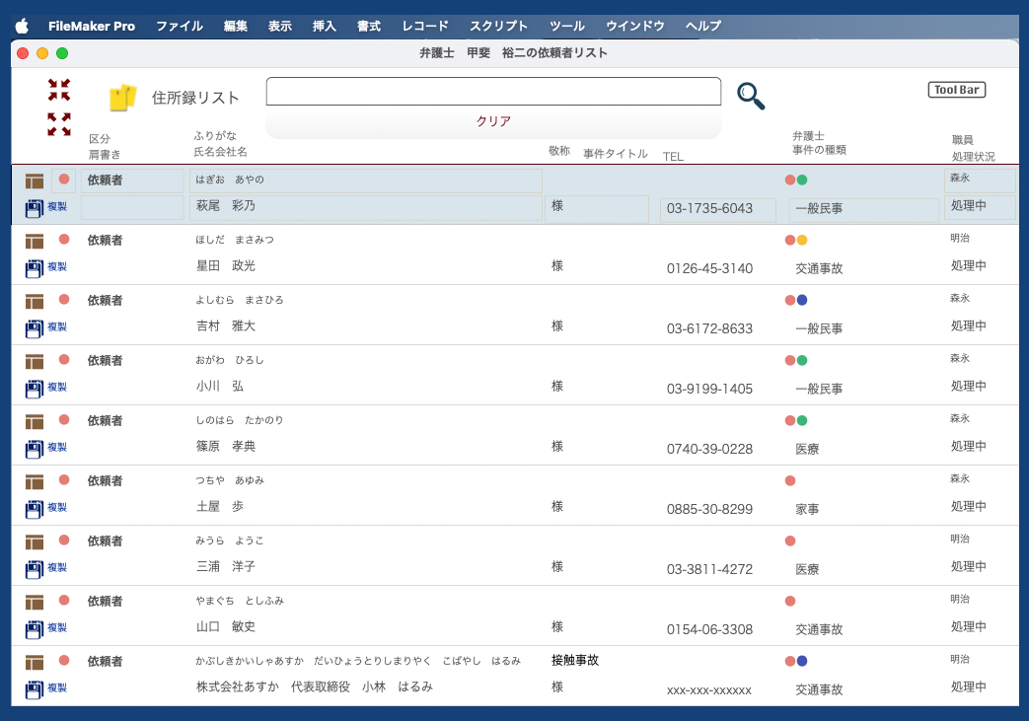This screenshot has height=721, width=1029.
Task: Open the レコード menu
Action: (x=425, y=27)
